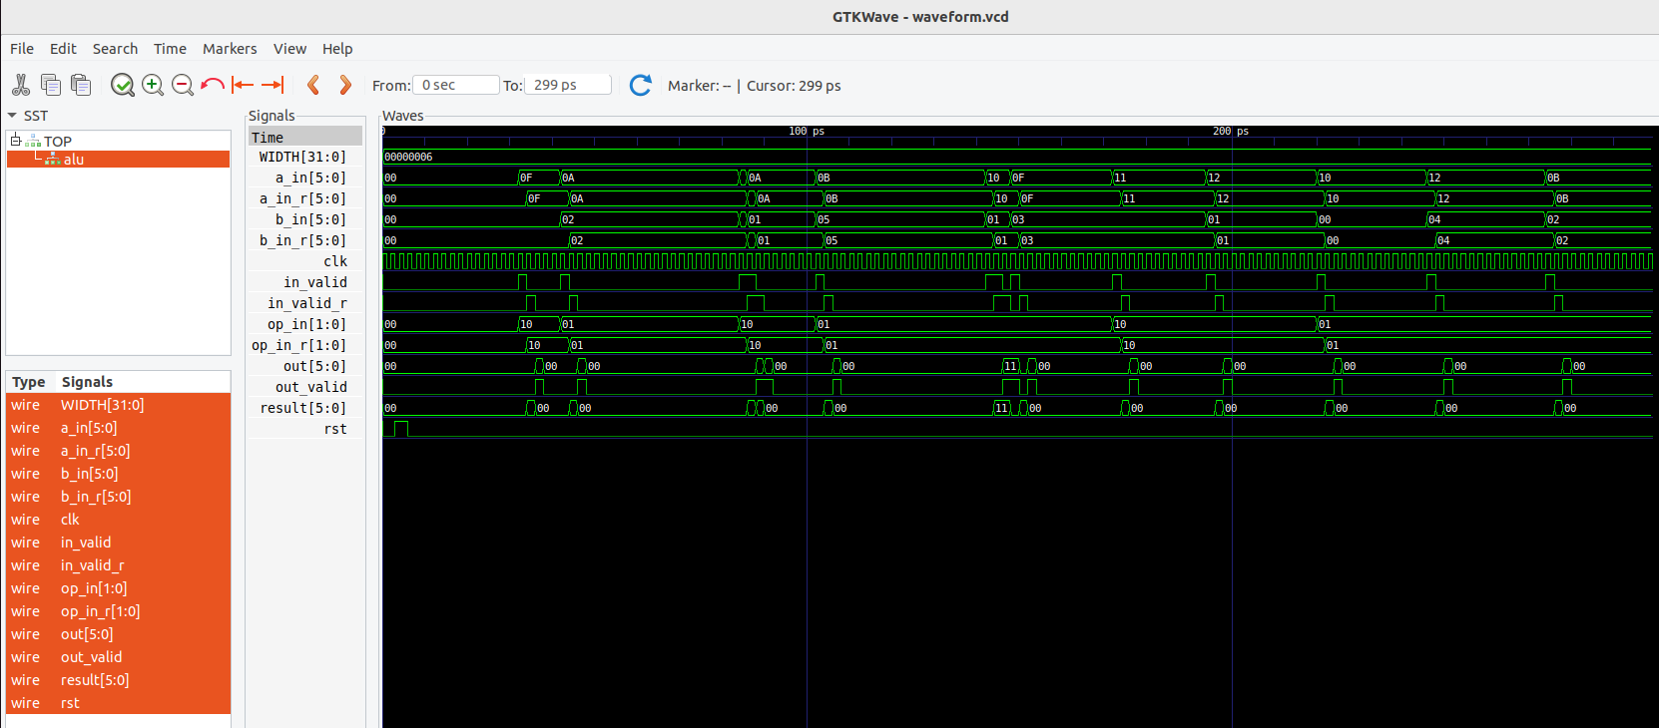Image resolution: width=1659 pixels, height=728 pixels.
Task: Select b_in_r[5:0] trace in Signals pane
Action: pos(305,240)
